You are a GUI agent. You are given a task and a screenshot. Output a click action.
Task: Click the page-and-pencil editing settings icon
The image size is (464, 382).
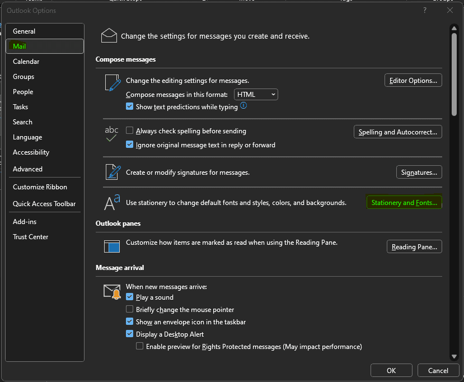pyautogui.click(x=113, y=83)
